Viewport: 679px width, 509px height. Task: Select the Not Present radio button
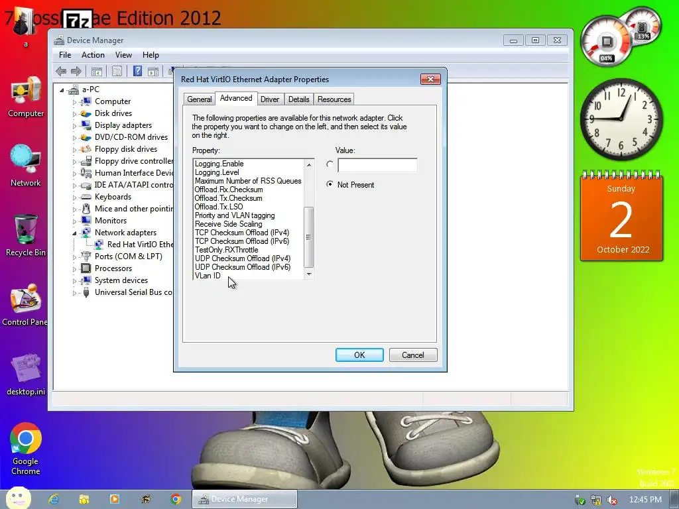point(330,184)
